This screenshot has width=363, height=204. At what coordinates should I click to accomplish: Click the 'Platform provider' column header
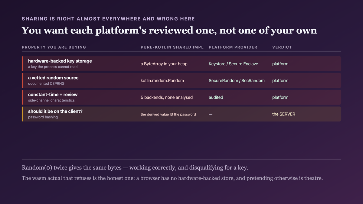click(233, 47)
